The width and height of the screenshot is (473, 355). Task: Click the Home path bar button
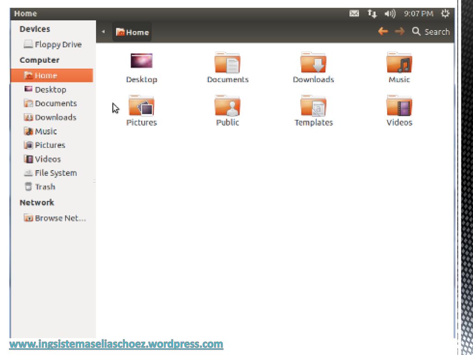(x=132, y=32)
